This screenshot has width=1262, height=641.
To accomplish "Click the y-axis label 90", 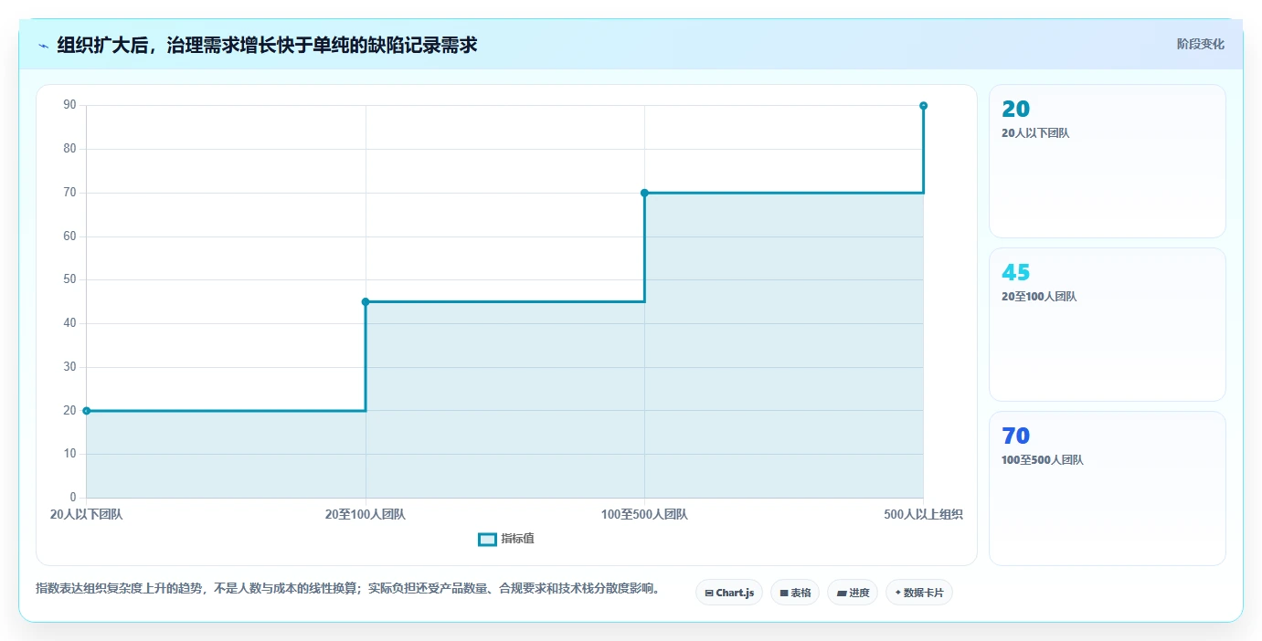I will (69, 105).
